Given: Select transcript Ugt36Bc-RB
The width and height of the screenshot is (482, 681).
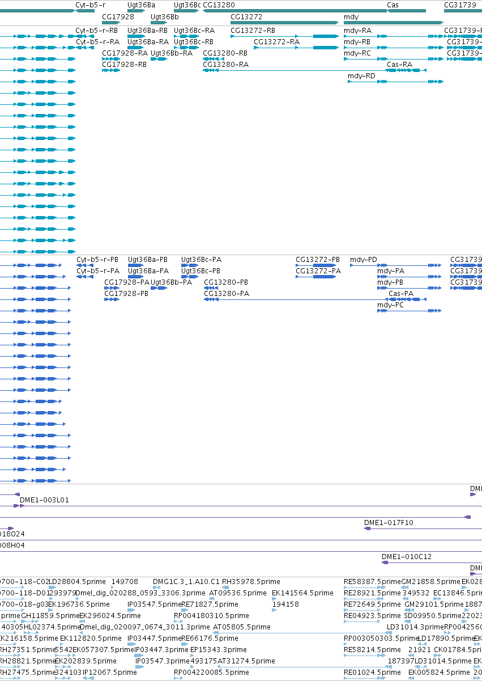Looking at the screenshot, I should pos(194,41).
